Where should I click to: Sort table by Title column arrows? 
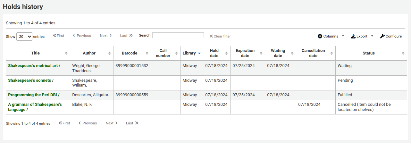pyautogui.click(x=66, y=53)
